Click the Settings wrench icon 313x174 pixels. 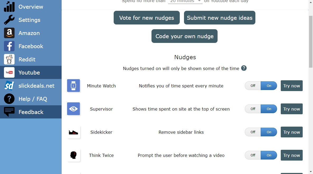(x=9, y=20)
